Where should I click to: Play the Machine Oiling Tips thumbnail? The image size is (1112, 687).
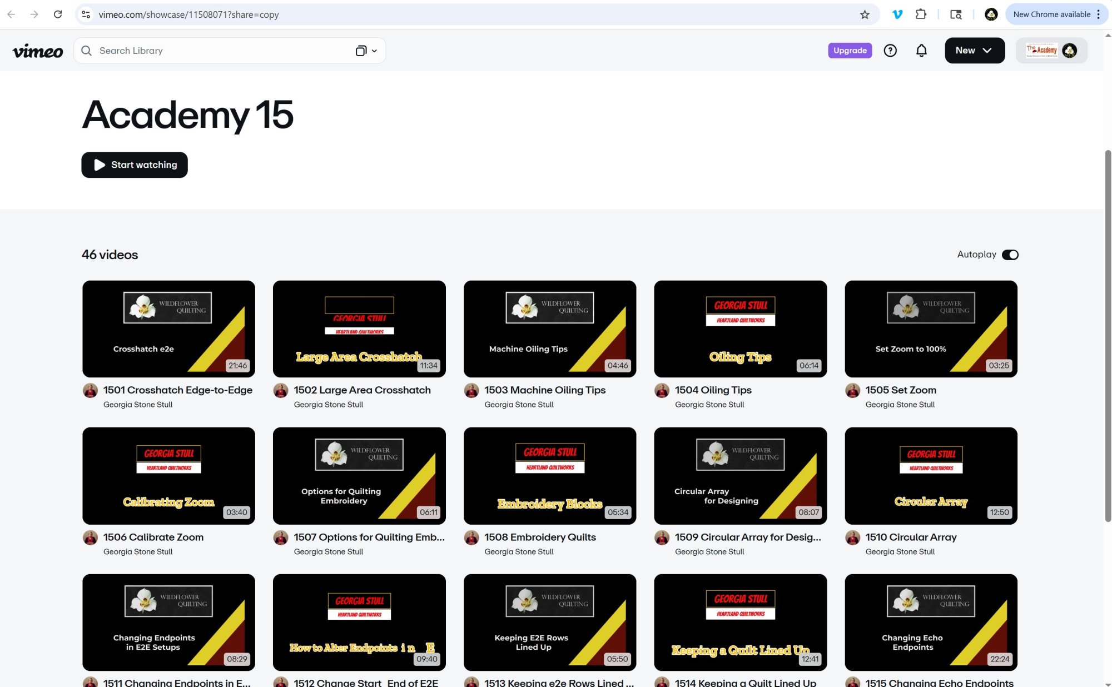click(x=550, y=329)
